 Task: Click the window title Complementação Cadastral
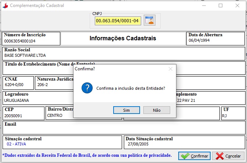click(x=37, y=5)
